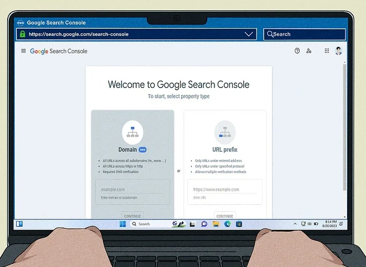
Task: Click the battery icon in system tray
Action: tap(316, 224)
